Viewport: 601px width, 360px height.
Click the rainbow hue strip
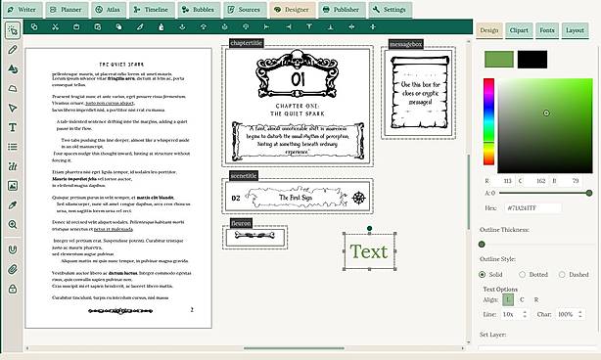[x=488, y=121]
